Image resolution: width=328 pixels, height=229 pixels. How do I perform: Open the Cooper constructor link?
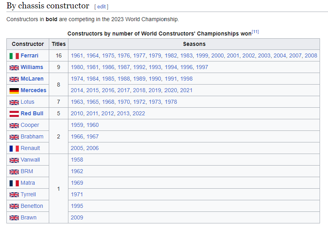click(30, 125)
